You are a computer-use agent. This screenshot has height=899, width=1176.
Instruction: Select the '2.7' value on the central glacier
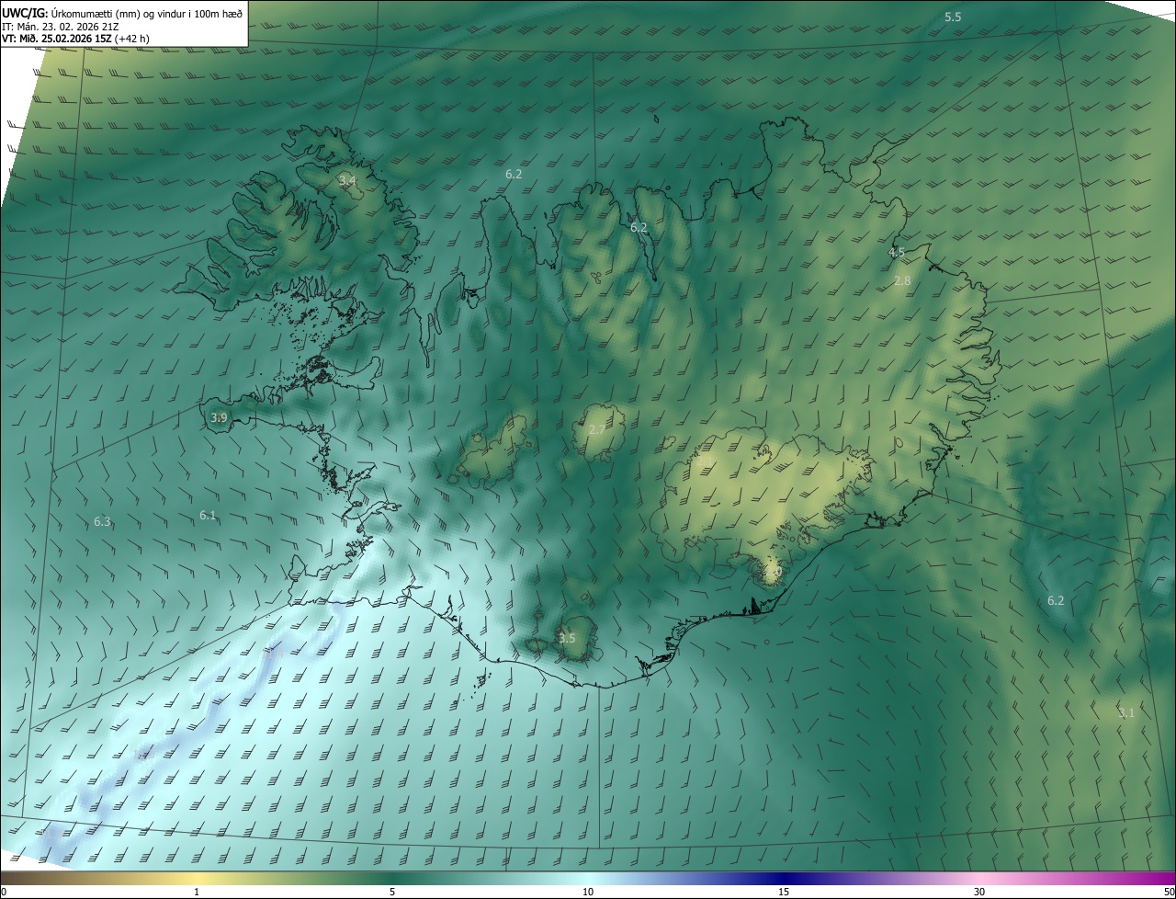pos(596,429)
